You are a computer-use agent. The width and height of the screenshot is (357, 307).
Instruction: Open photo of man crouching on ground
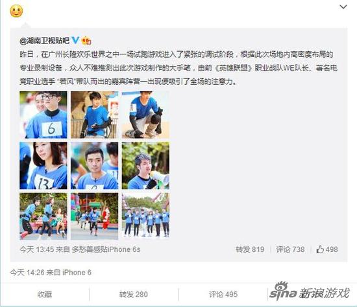145,115
